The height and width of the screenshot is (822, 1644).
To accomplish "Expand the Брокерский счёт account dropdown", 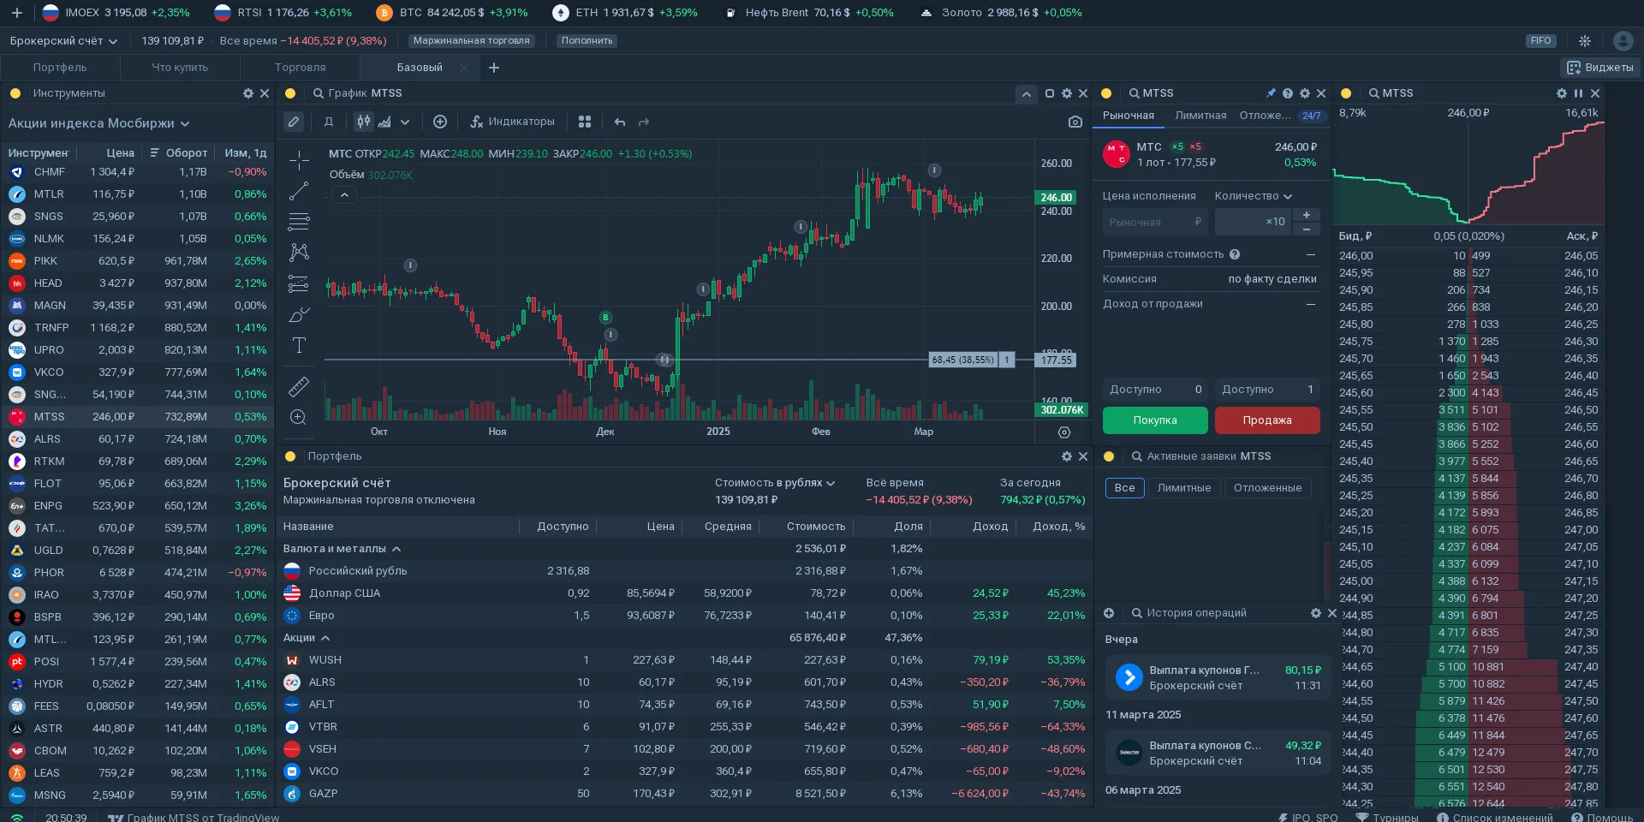I will (x=64, y=41).
